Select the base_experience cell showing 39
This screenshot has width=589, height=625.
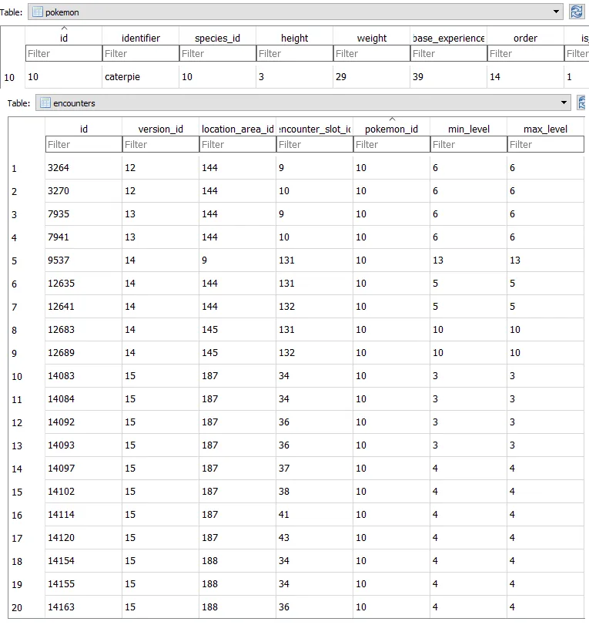(x=448, y=76)
